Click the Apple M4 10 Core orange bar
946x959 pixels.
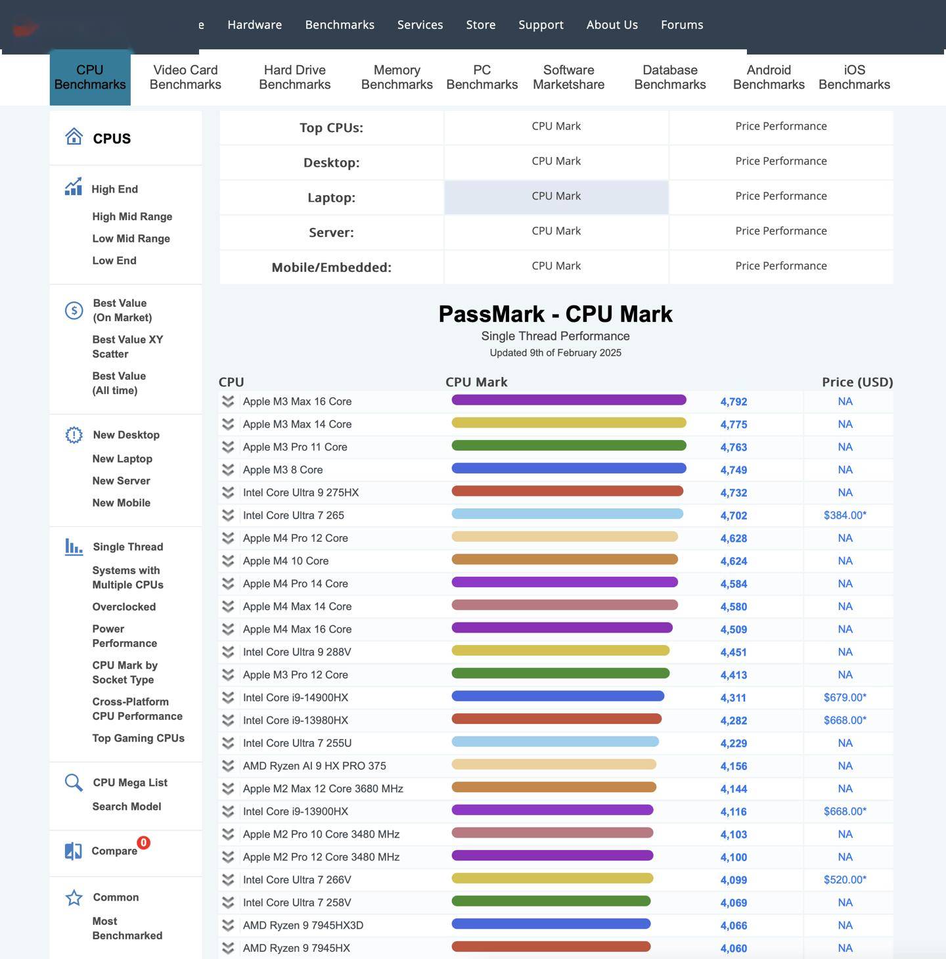[x=565, y=560]
